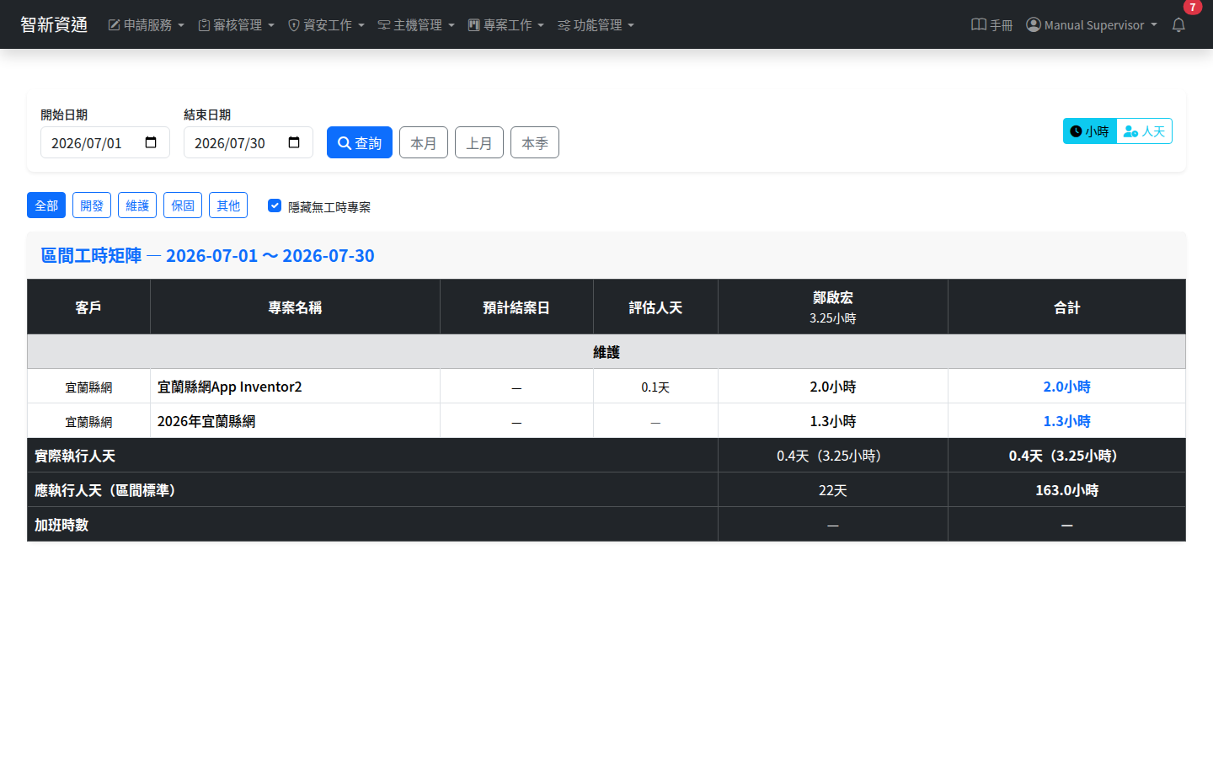
Task: Click the clock icon in 小時 toggle
Action: point(1076,131)
